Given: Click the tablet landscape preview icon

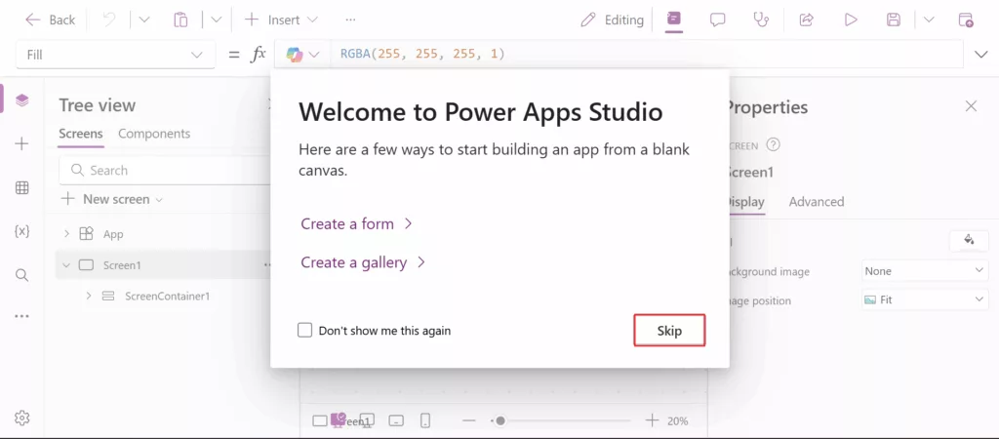Looking at the screenshot, I should coord(396,420).
